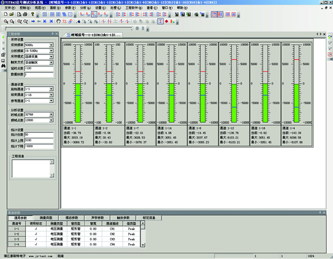This screenshot has height=259, width=333.
Task: Toggle the 使用标志 checkmark for channel 1-3
Action: 37,239
